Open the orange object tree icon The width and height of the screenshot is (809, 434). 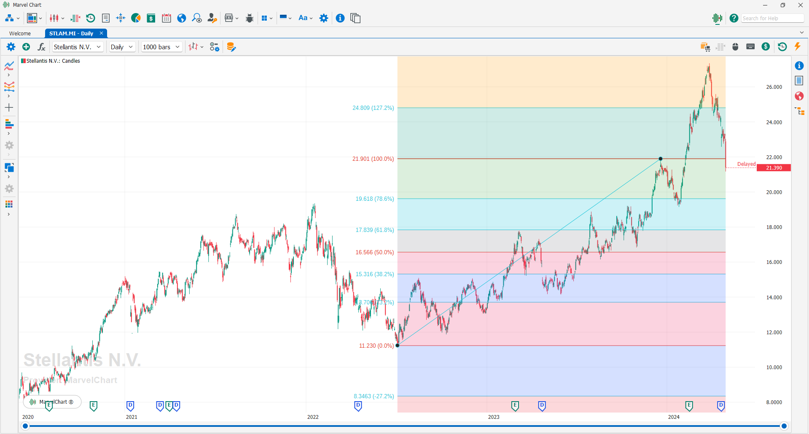pyautogui.click(x=800, y=111)
